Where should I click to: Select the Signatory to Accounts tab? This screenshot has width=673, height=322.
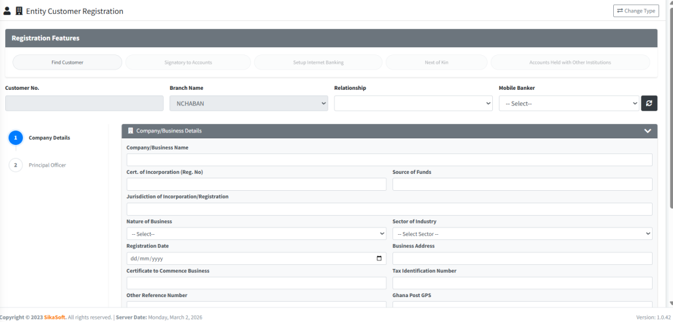(188, 62)
